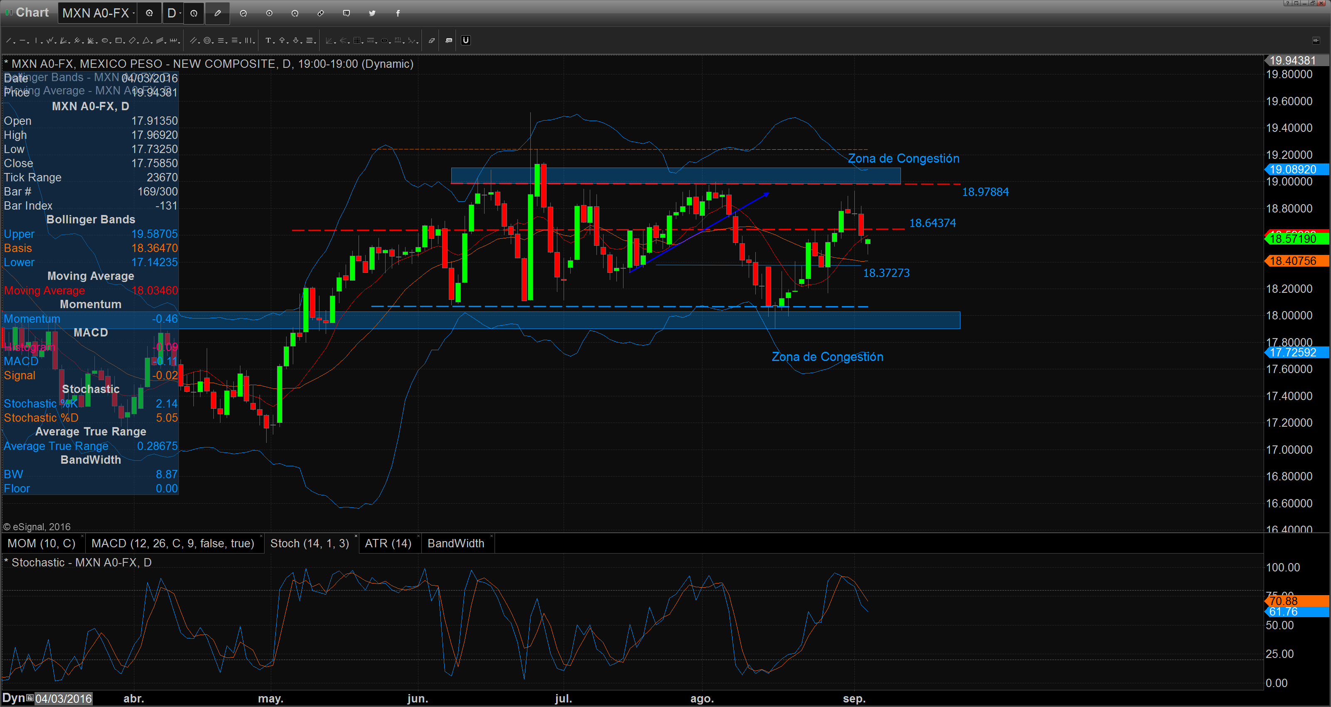Select the text T annotation tool

click(268, 40)
